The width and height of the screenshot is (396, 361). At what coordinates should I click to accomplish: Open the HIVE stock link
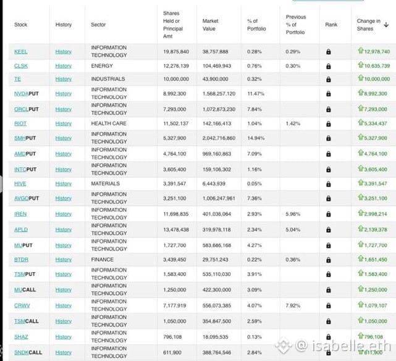20,184
